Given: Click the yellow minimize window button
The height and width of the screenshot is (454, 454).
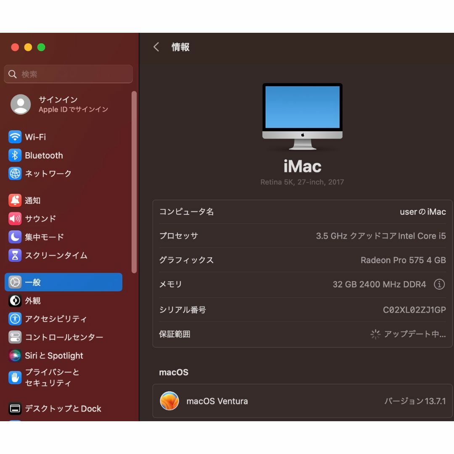Looking at the screenshot, I should pos(28,47).
